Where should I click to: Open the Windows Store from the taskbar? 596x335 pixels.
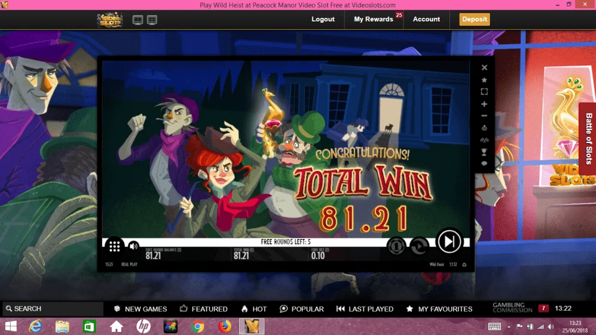point(89,326)
